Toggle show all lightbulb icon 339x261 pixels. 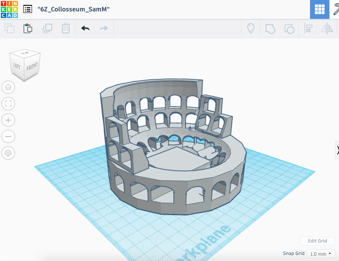pos(251,29)
